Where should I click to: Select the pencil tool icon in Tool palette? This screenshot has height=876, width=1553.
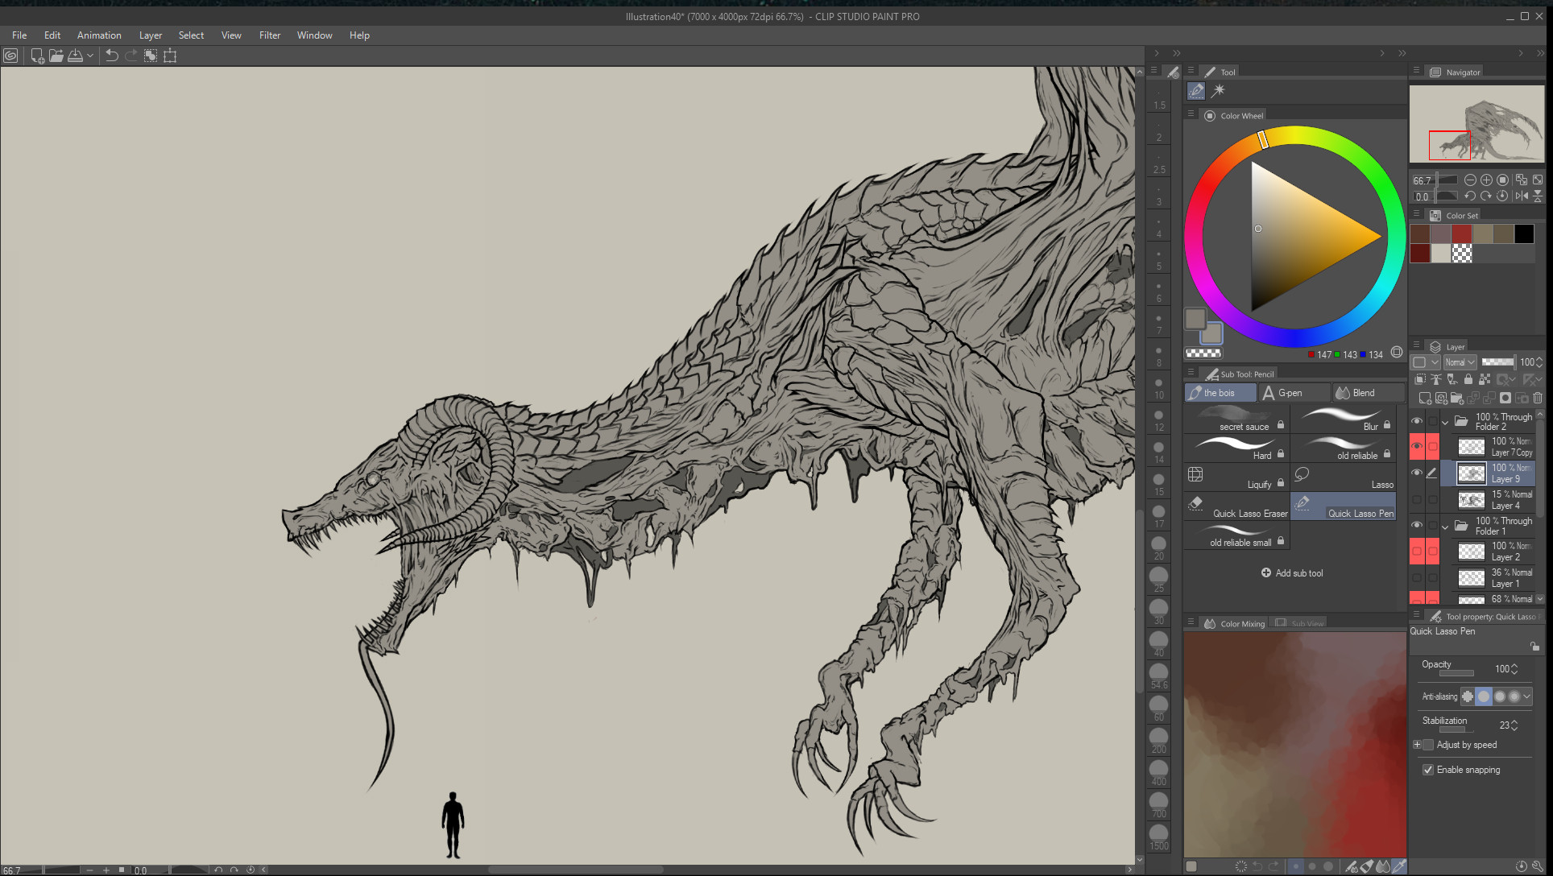click(1196, 91)
